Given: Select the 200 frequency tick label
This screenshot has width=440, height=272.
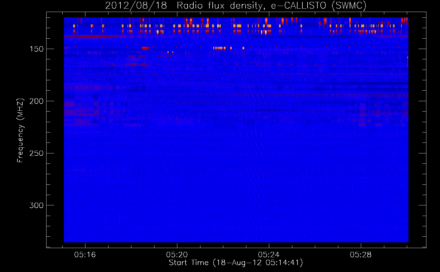Looking at the screenshot, I should tap(36, 101).
